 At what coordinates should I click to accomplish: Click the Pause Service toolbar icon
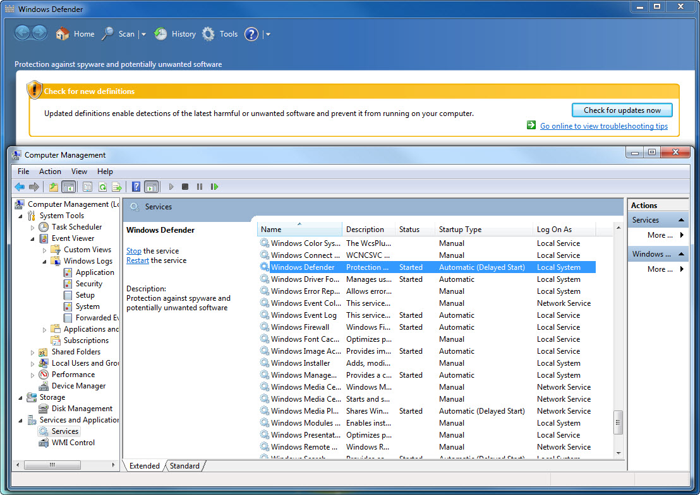[x=200, y=187]
